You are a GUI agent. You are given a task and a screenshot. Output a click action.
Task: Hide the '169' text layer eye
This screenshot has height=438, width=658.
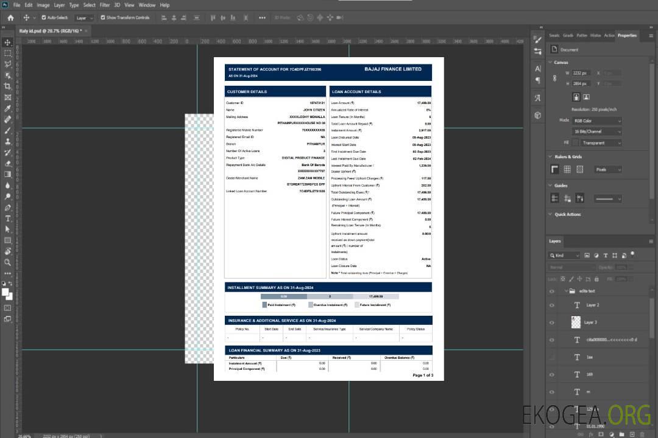coord(552,375)
